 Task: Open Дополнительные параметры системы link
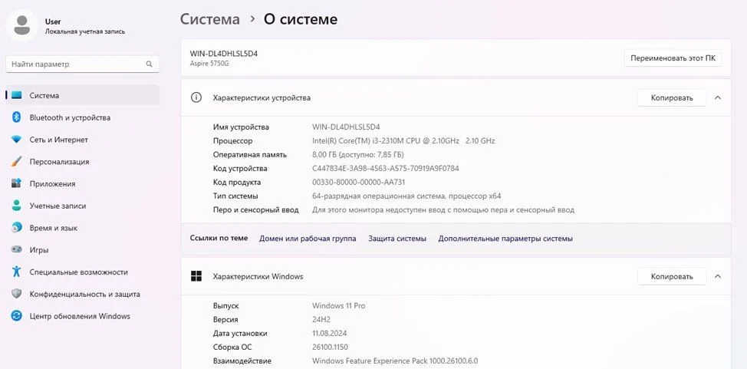pyautogui.click(x=505, y=239)
